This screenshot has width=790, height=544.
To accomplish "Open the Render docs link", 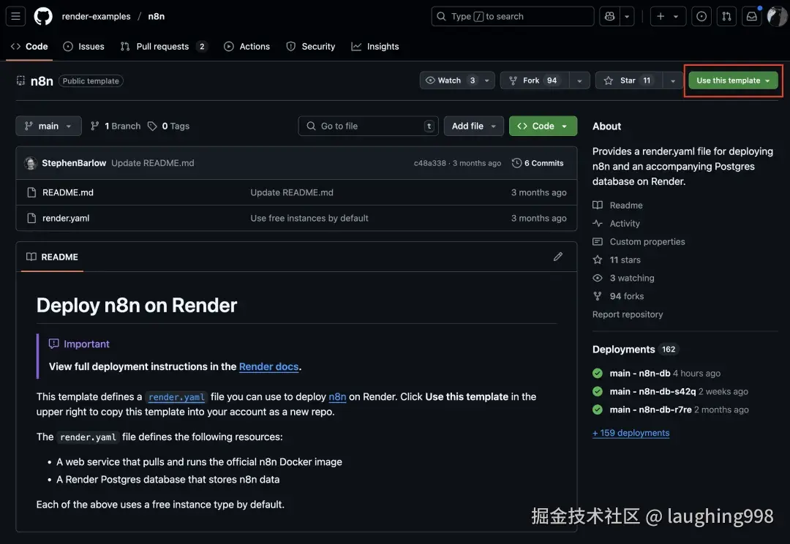I will [x=268, y=367].
